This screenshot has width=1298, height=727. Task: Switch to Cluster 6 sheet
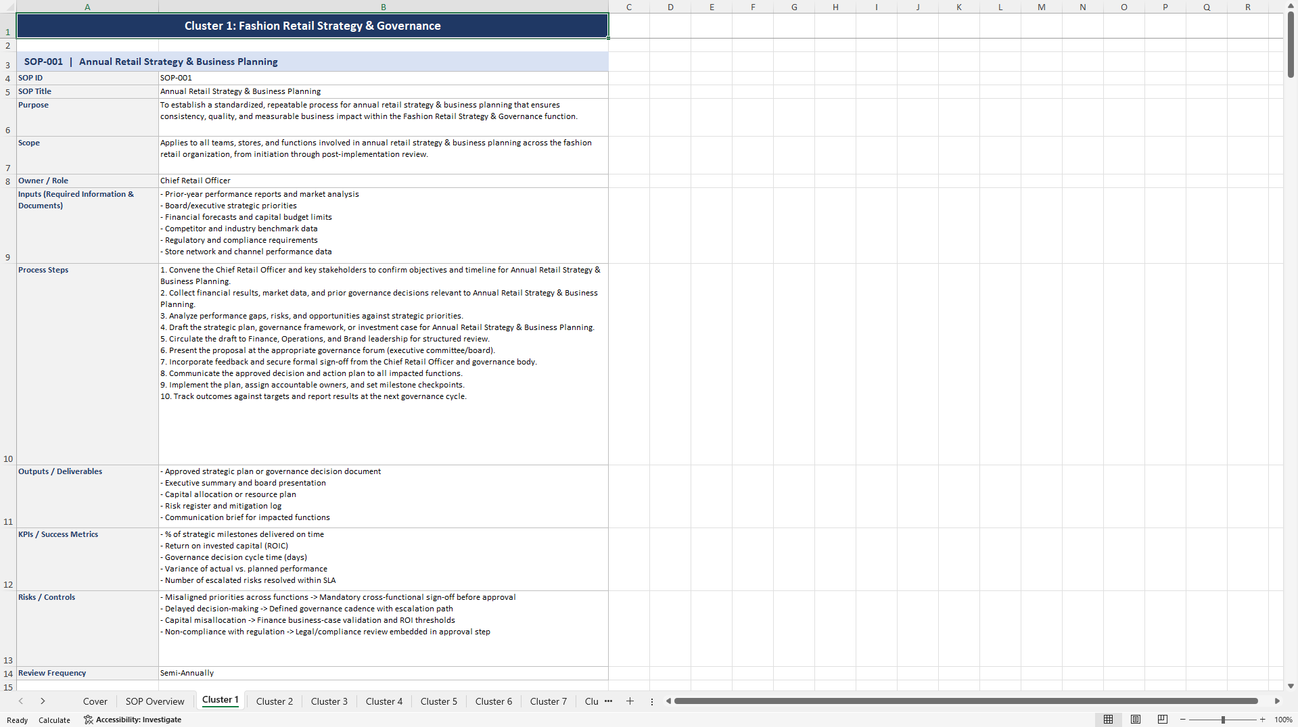tap(494, 701)
